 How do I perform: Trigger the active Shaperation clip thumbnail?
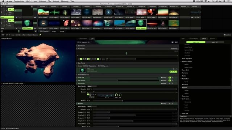pos(141,23)
